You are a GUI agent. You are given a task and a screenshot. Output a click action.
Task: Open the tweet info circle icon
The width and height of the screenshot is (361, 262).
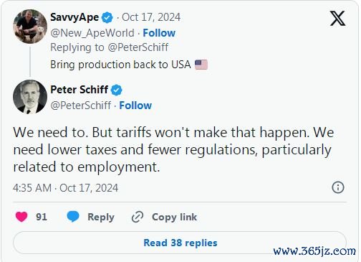[x=338, y=187]
